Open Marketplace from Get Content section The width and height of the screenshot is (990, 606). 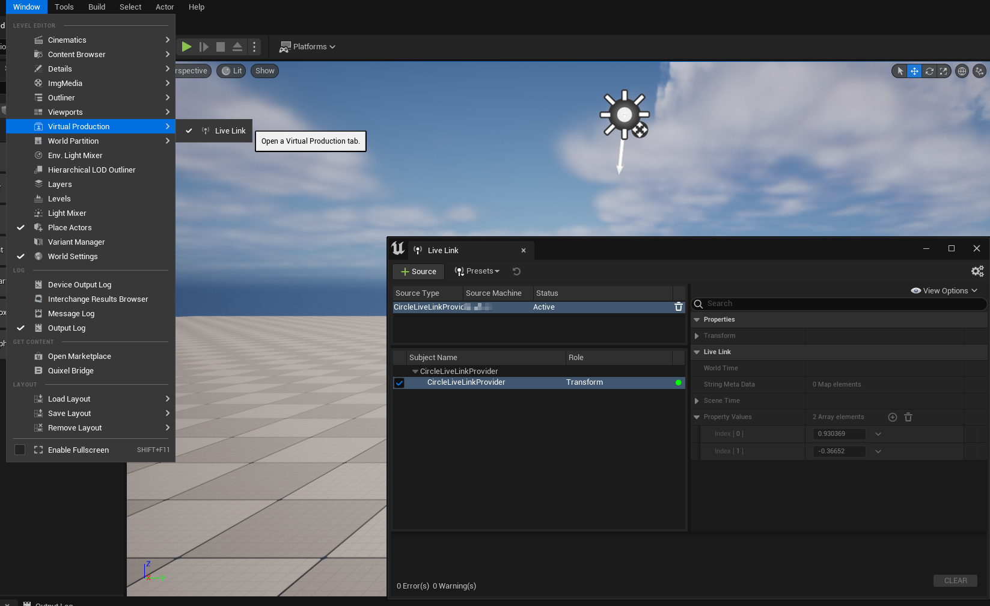(90, 356)
